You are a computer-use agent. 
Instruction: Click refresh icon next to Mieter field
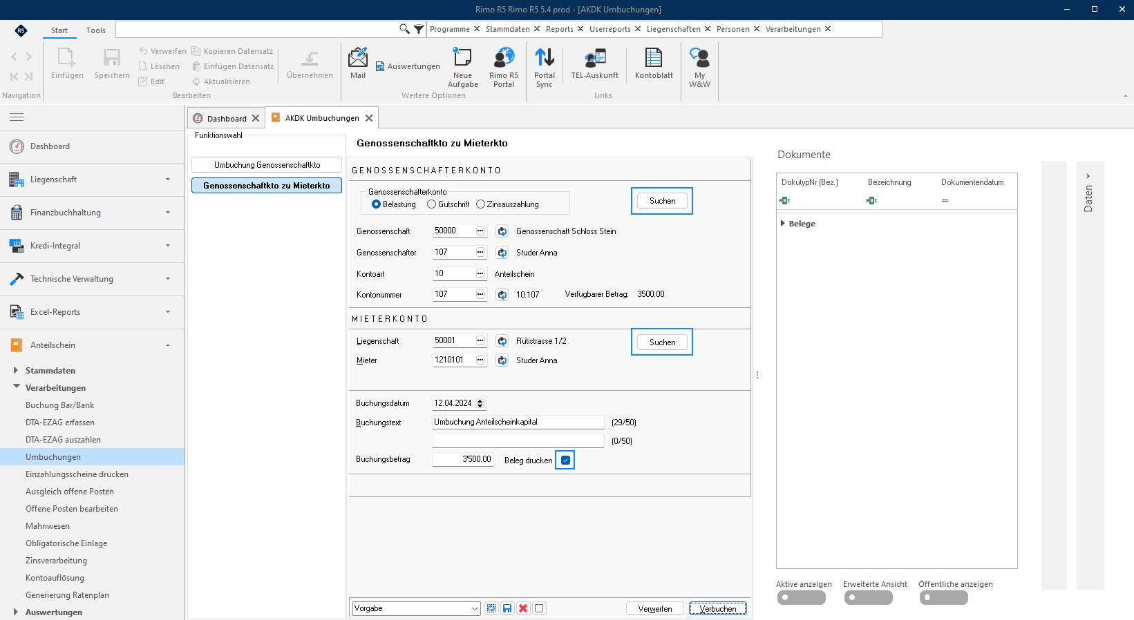point(502,360)
